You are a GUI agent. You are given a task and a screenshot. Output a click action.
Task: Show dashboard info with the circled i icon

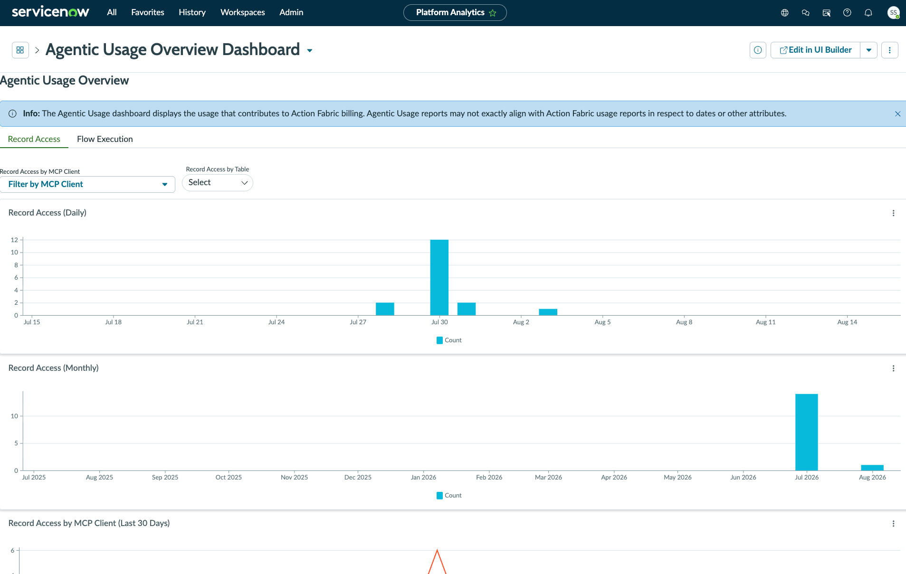pyautogui.click(x=758, y=50)
